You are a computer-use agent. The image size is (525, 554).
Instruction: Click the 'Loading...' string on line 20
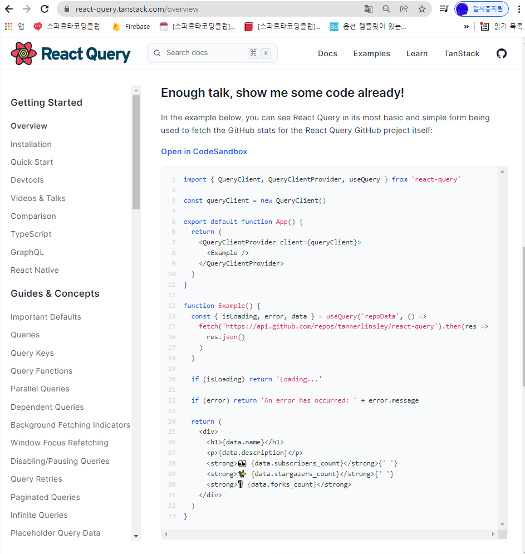click(x=299, y=379)
